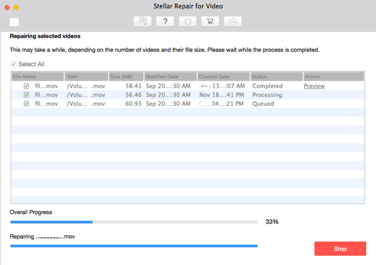Uncheck the first fil...mov video row
The image size is (376, 265).
[26, 86]
